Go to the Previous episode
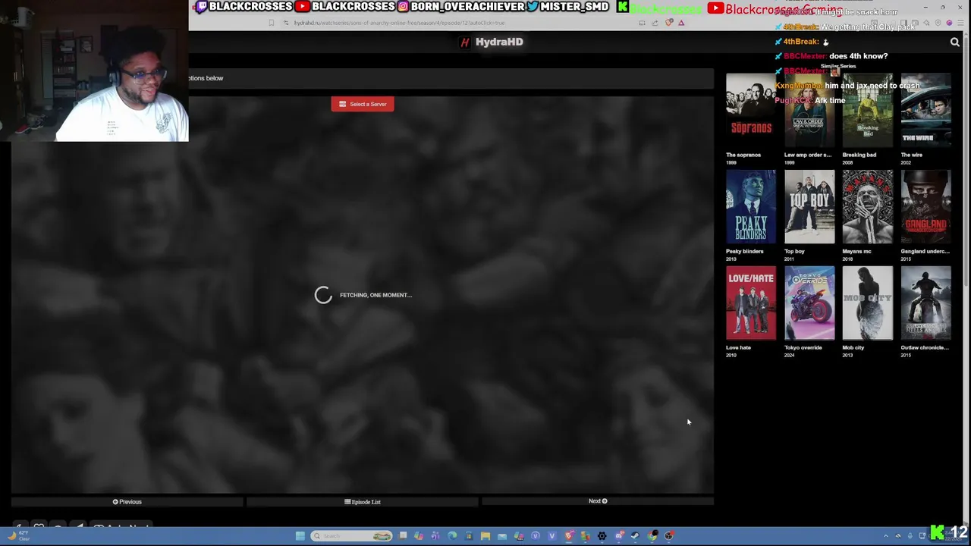Viewport: 971px width, 546px height. tap(127, 501)
